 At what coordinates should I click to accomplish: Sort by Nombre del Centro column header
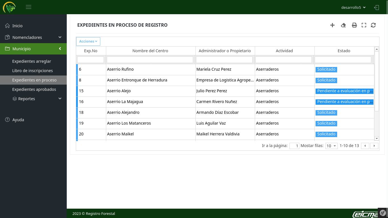tap(150, 51)
